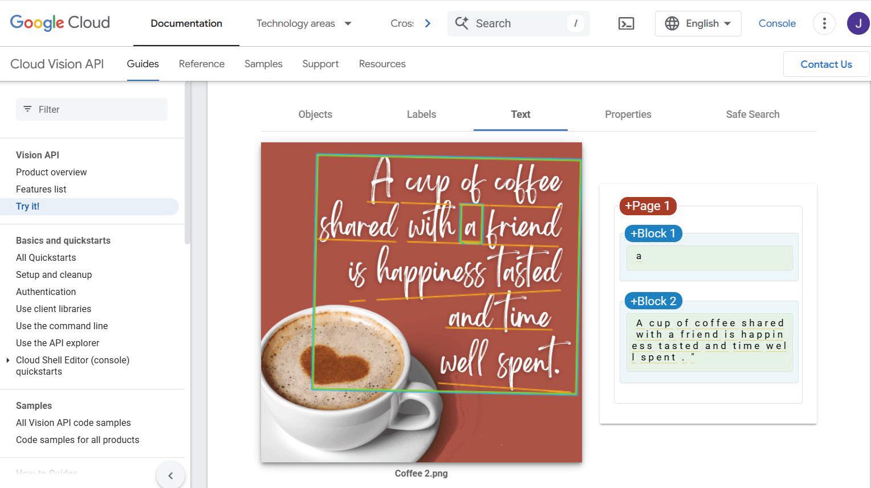Open Product overview in sidebar
Image resolution: width=871 pixels, height=488 pixels.
(x=51, y=172)
